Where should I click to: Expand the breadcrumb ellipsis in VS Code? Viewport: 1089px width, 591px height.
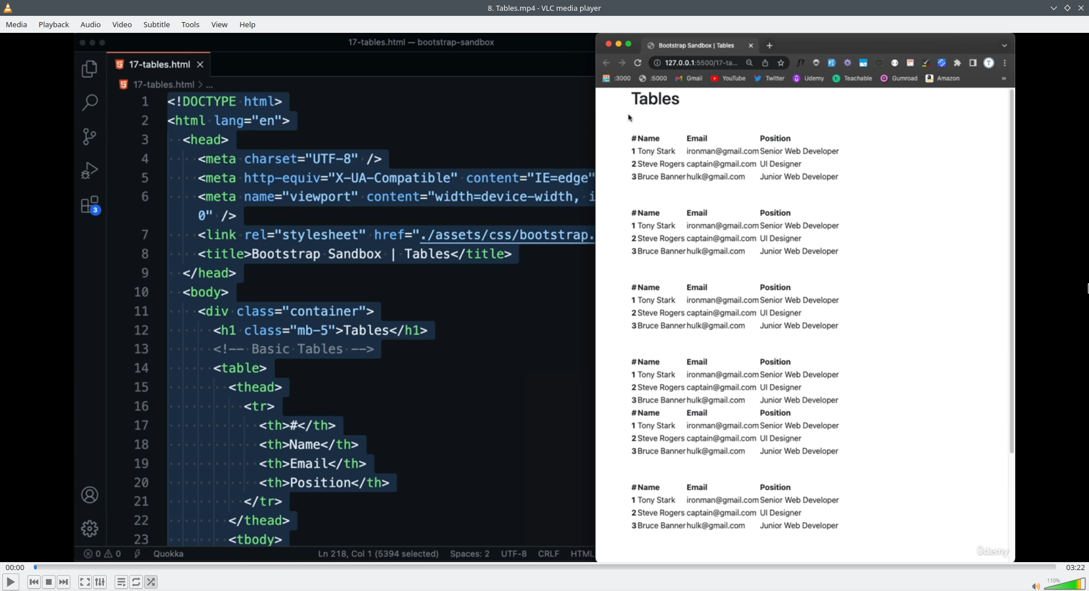coord(209,84)
